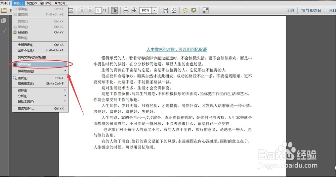
Task: Expand 保护(I) submenu
Action: coord(40,91)
